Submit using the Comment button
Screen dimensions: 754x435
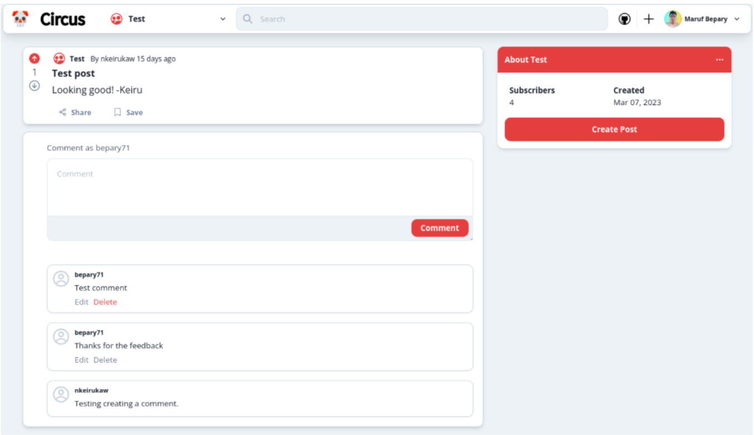pos(440,228)
